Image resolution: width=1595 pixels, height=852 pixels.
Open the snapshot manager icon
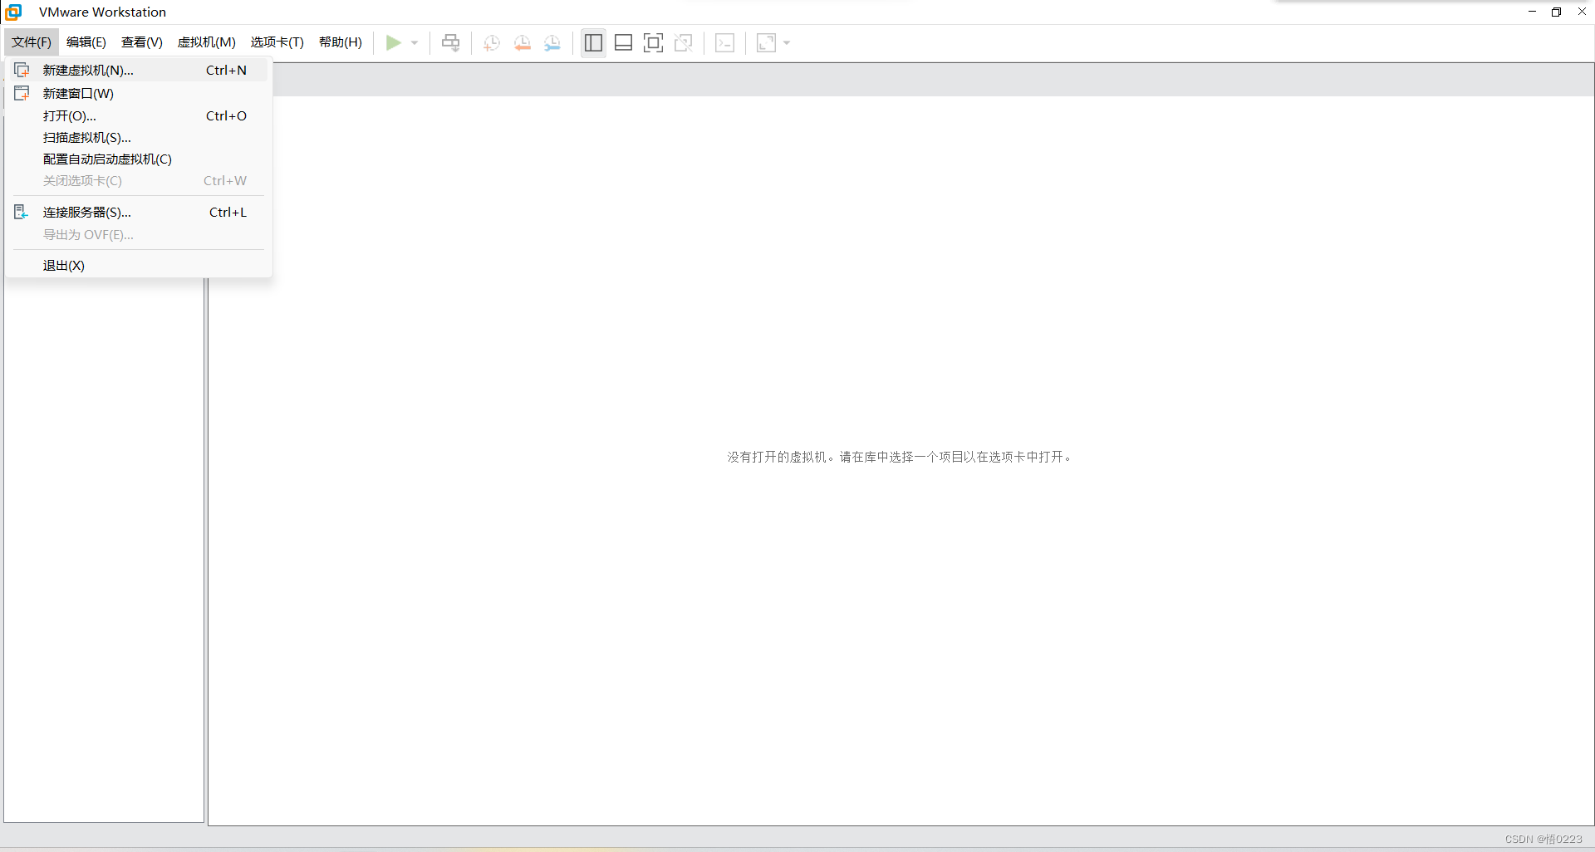[552, 43]
